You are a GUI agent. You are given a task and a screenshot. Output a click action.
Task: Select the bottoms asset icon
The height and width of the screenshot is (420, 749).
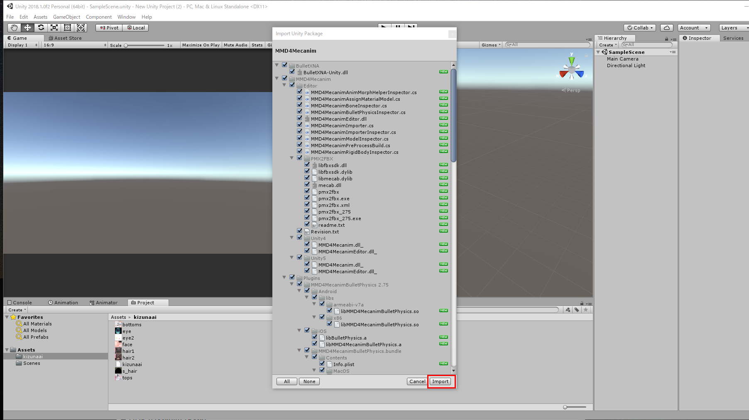118,325
